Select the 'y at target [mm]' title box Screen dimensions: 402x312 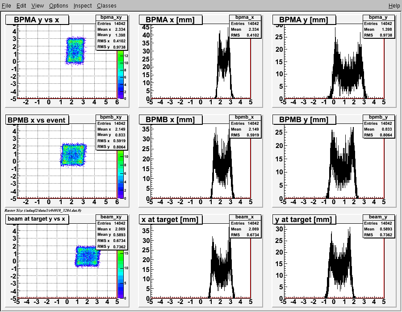304,219
